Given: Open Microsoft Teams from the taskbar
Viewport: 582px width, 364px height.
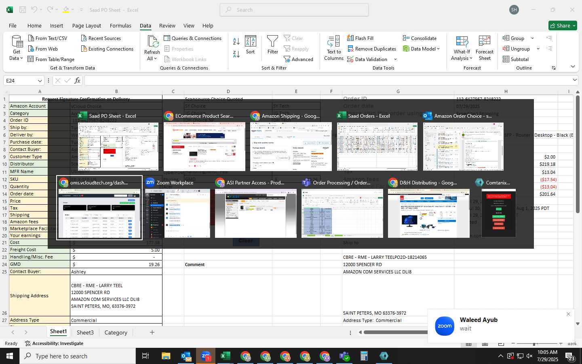Looking at the screenshot, I should click(x=344, y=356).
